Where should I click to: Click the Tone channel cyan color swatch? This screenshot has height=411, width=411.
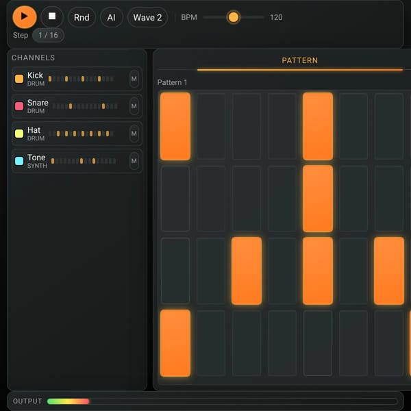(x=19, y=161)
